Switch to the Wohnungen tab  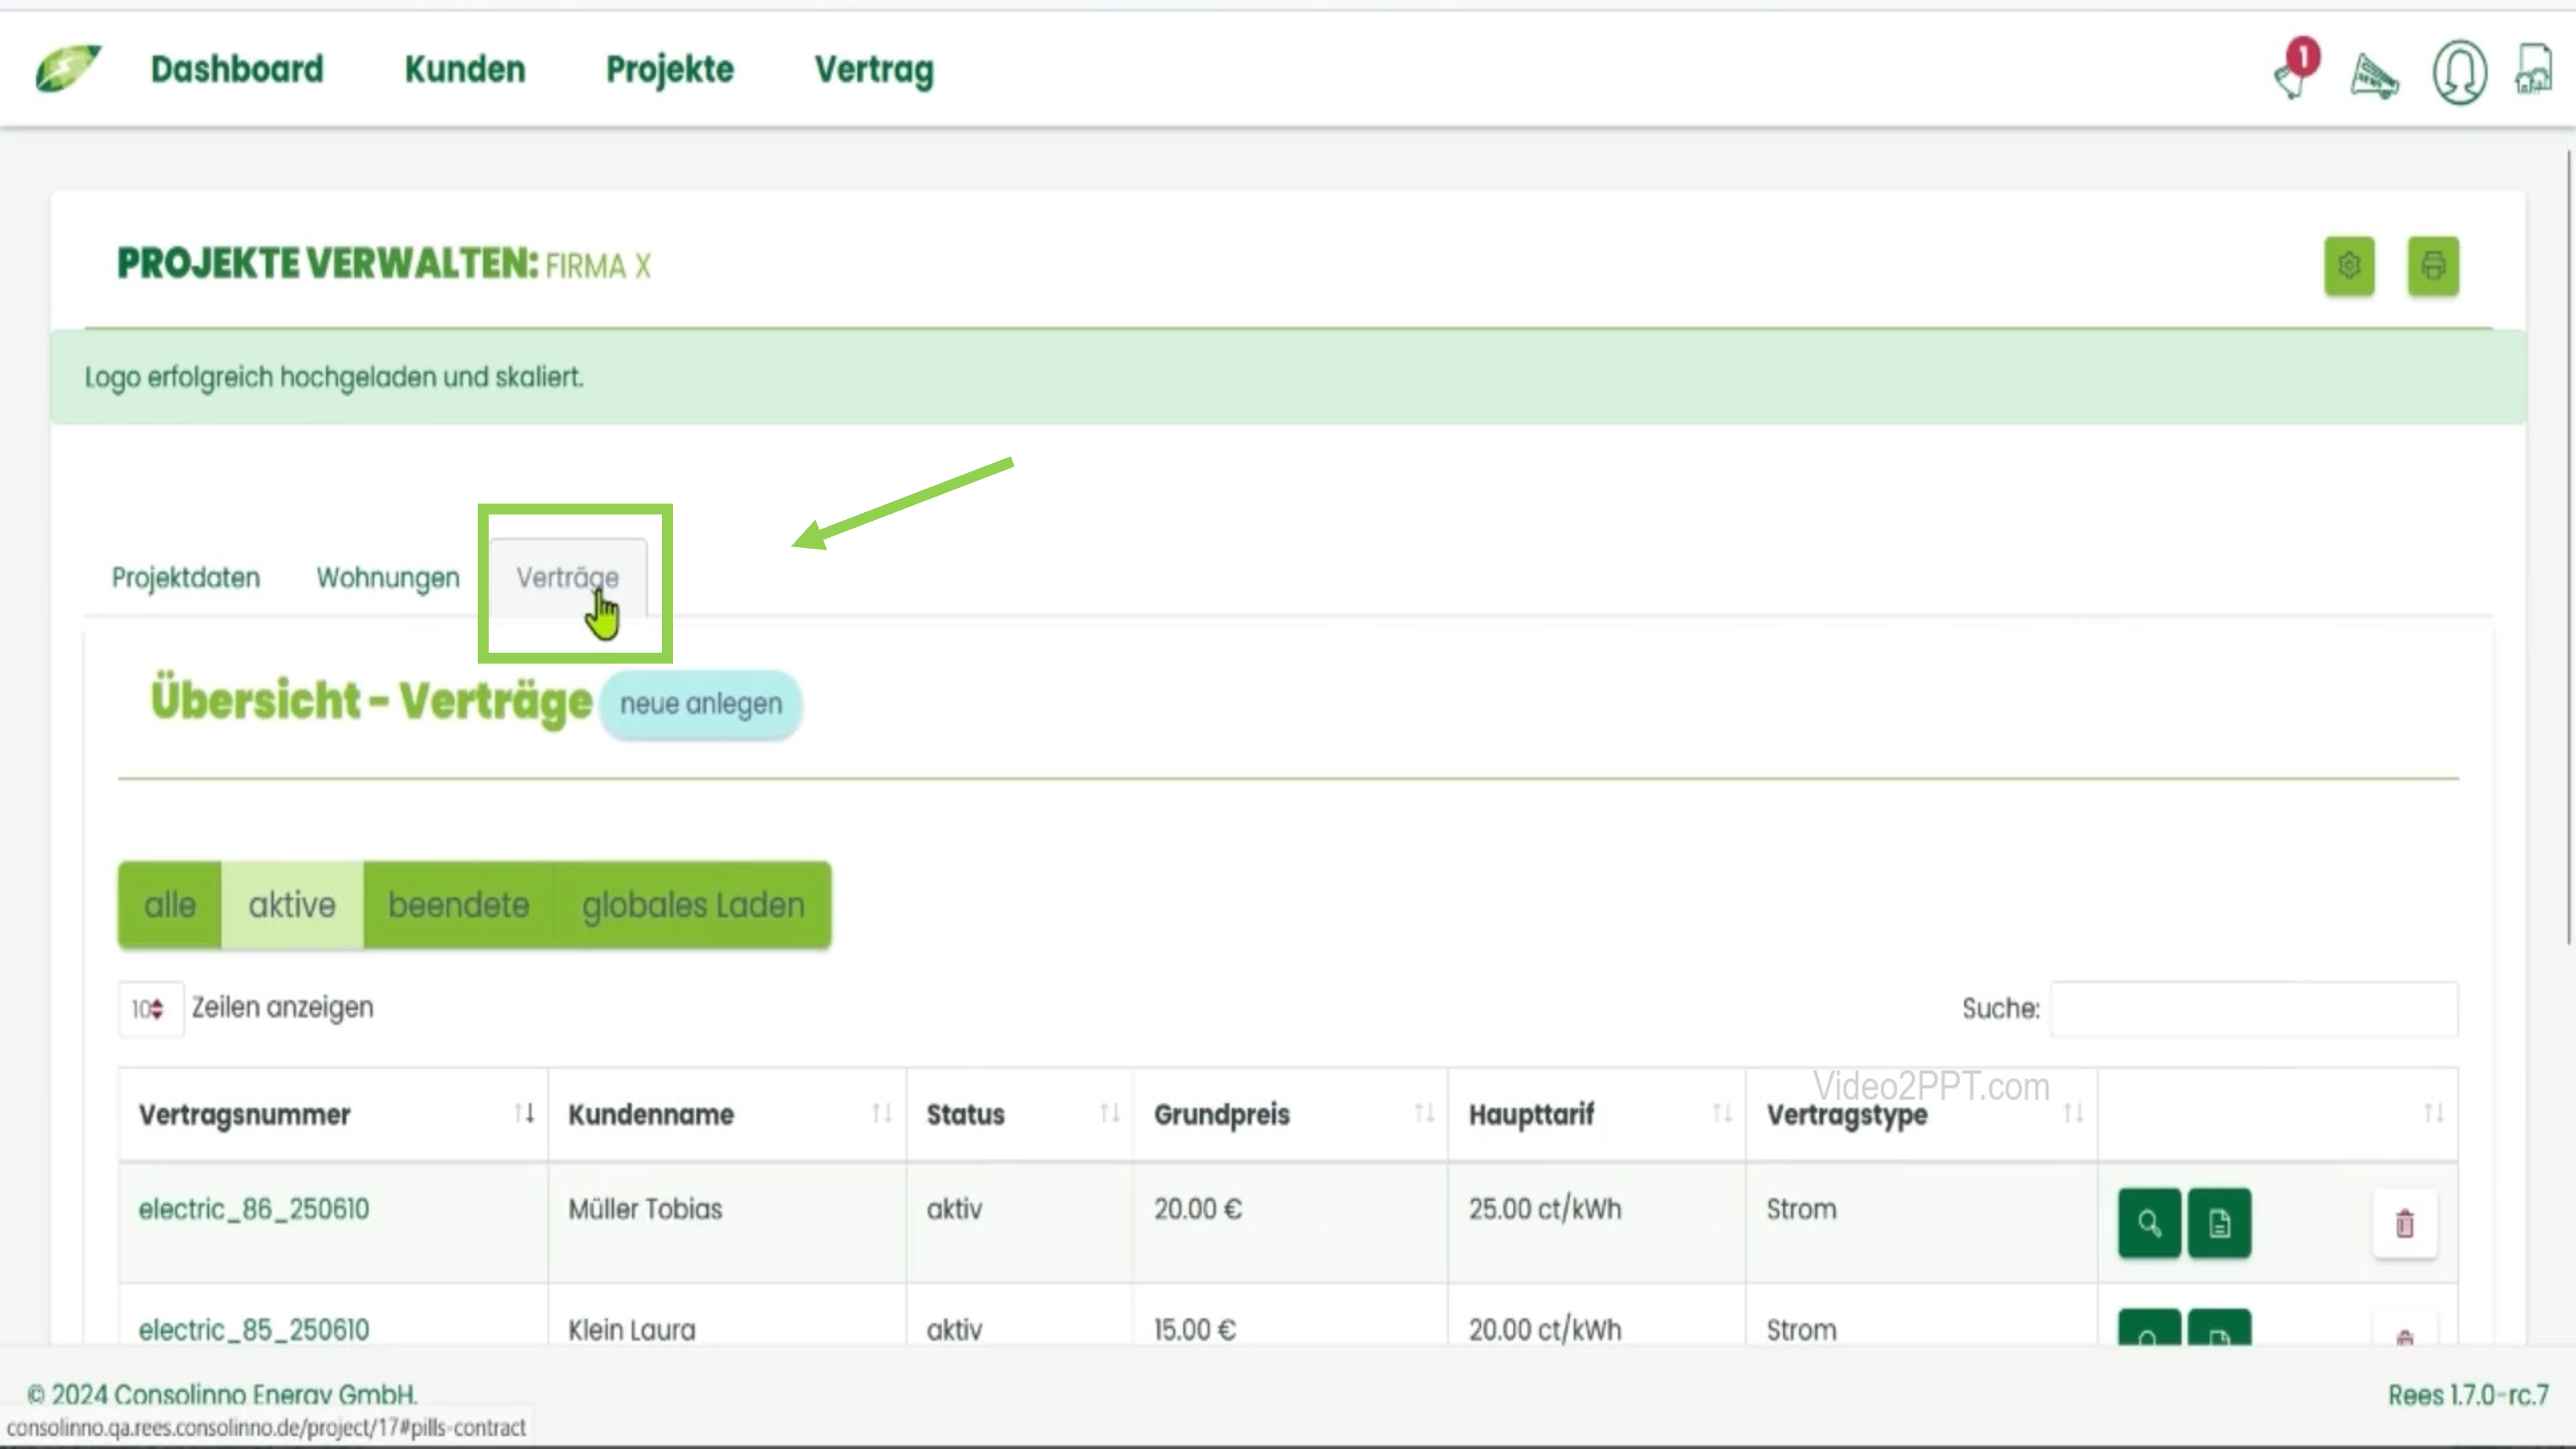coord(388,578)
